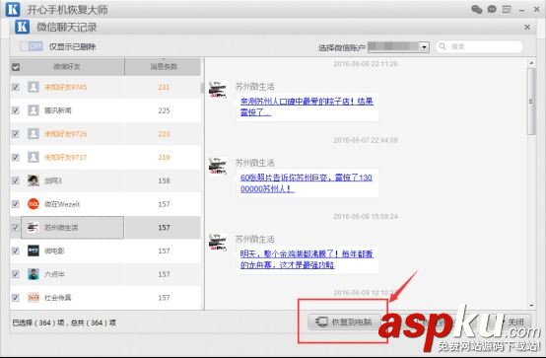Select the 微电影 row

[105, 251]
